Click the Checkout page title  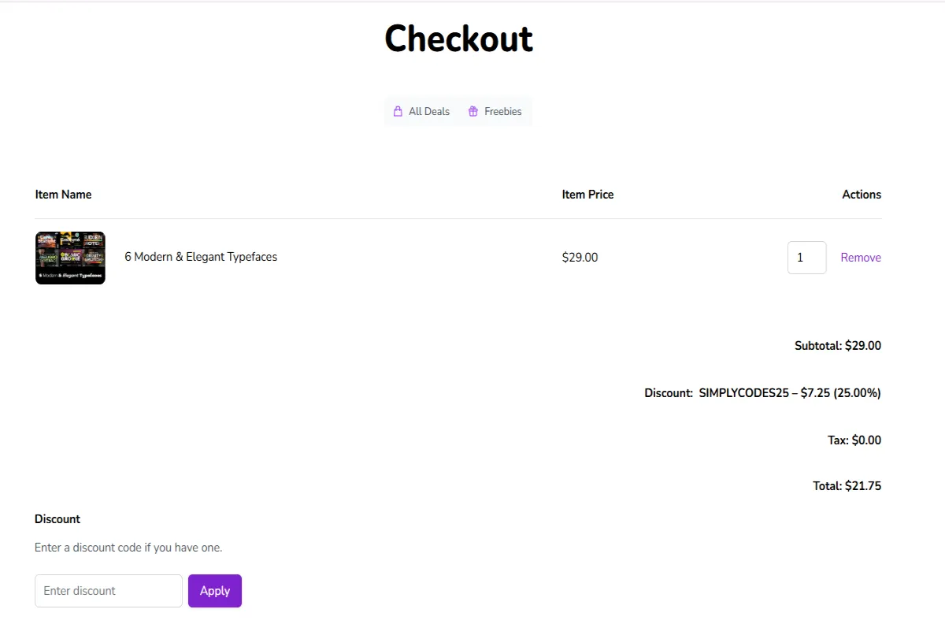pos(458,38)
